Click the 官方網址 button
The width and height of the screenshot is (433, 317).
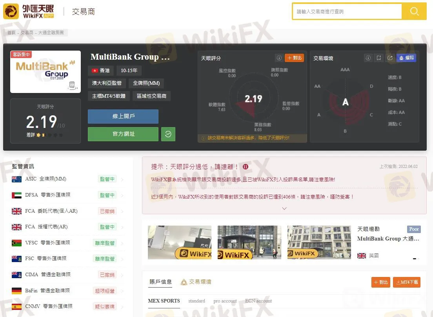coord(123,134)
